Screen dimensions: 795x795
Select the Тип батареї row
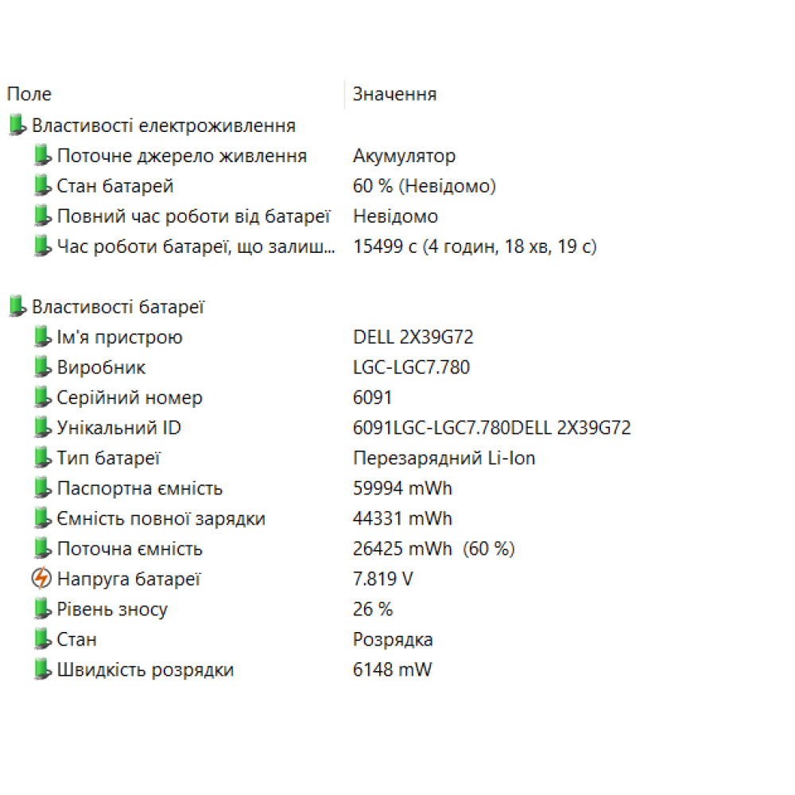109,458
